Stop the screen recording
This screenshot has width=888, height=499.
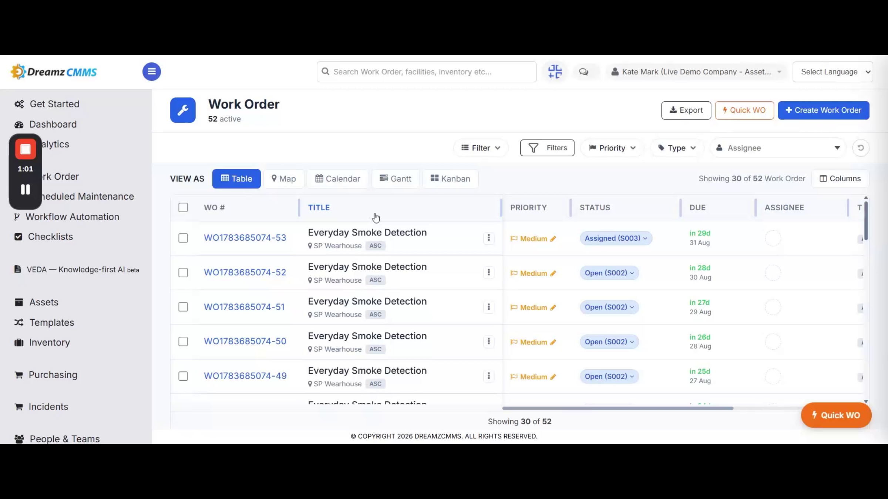tap(26, 149)
